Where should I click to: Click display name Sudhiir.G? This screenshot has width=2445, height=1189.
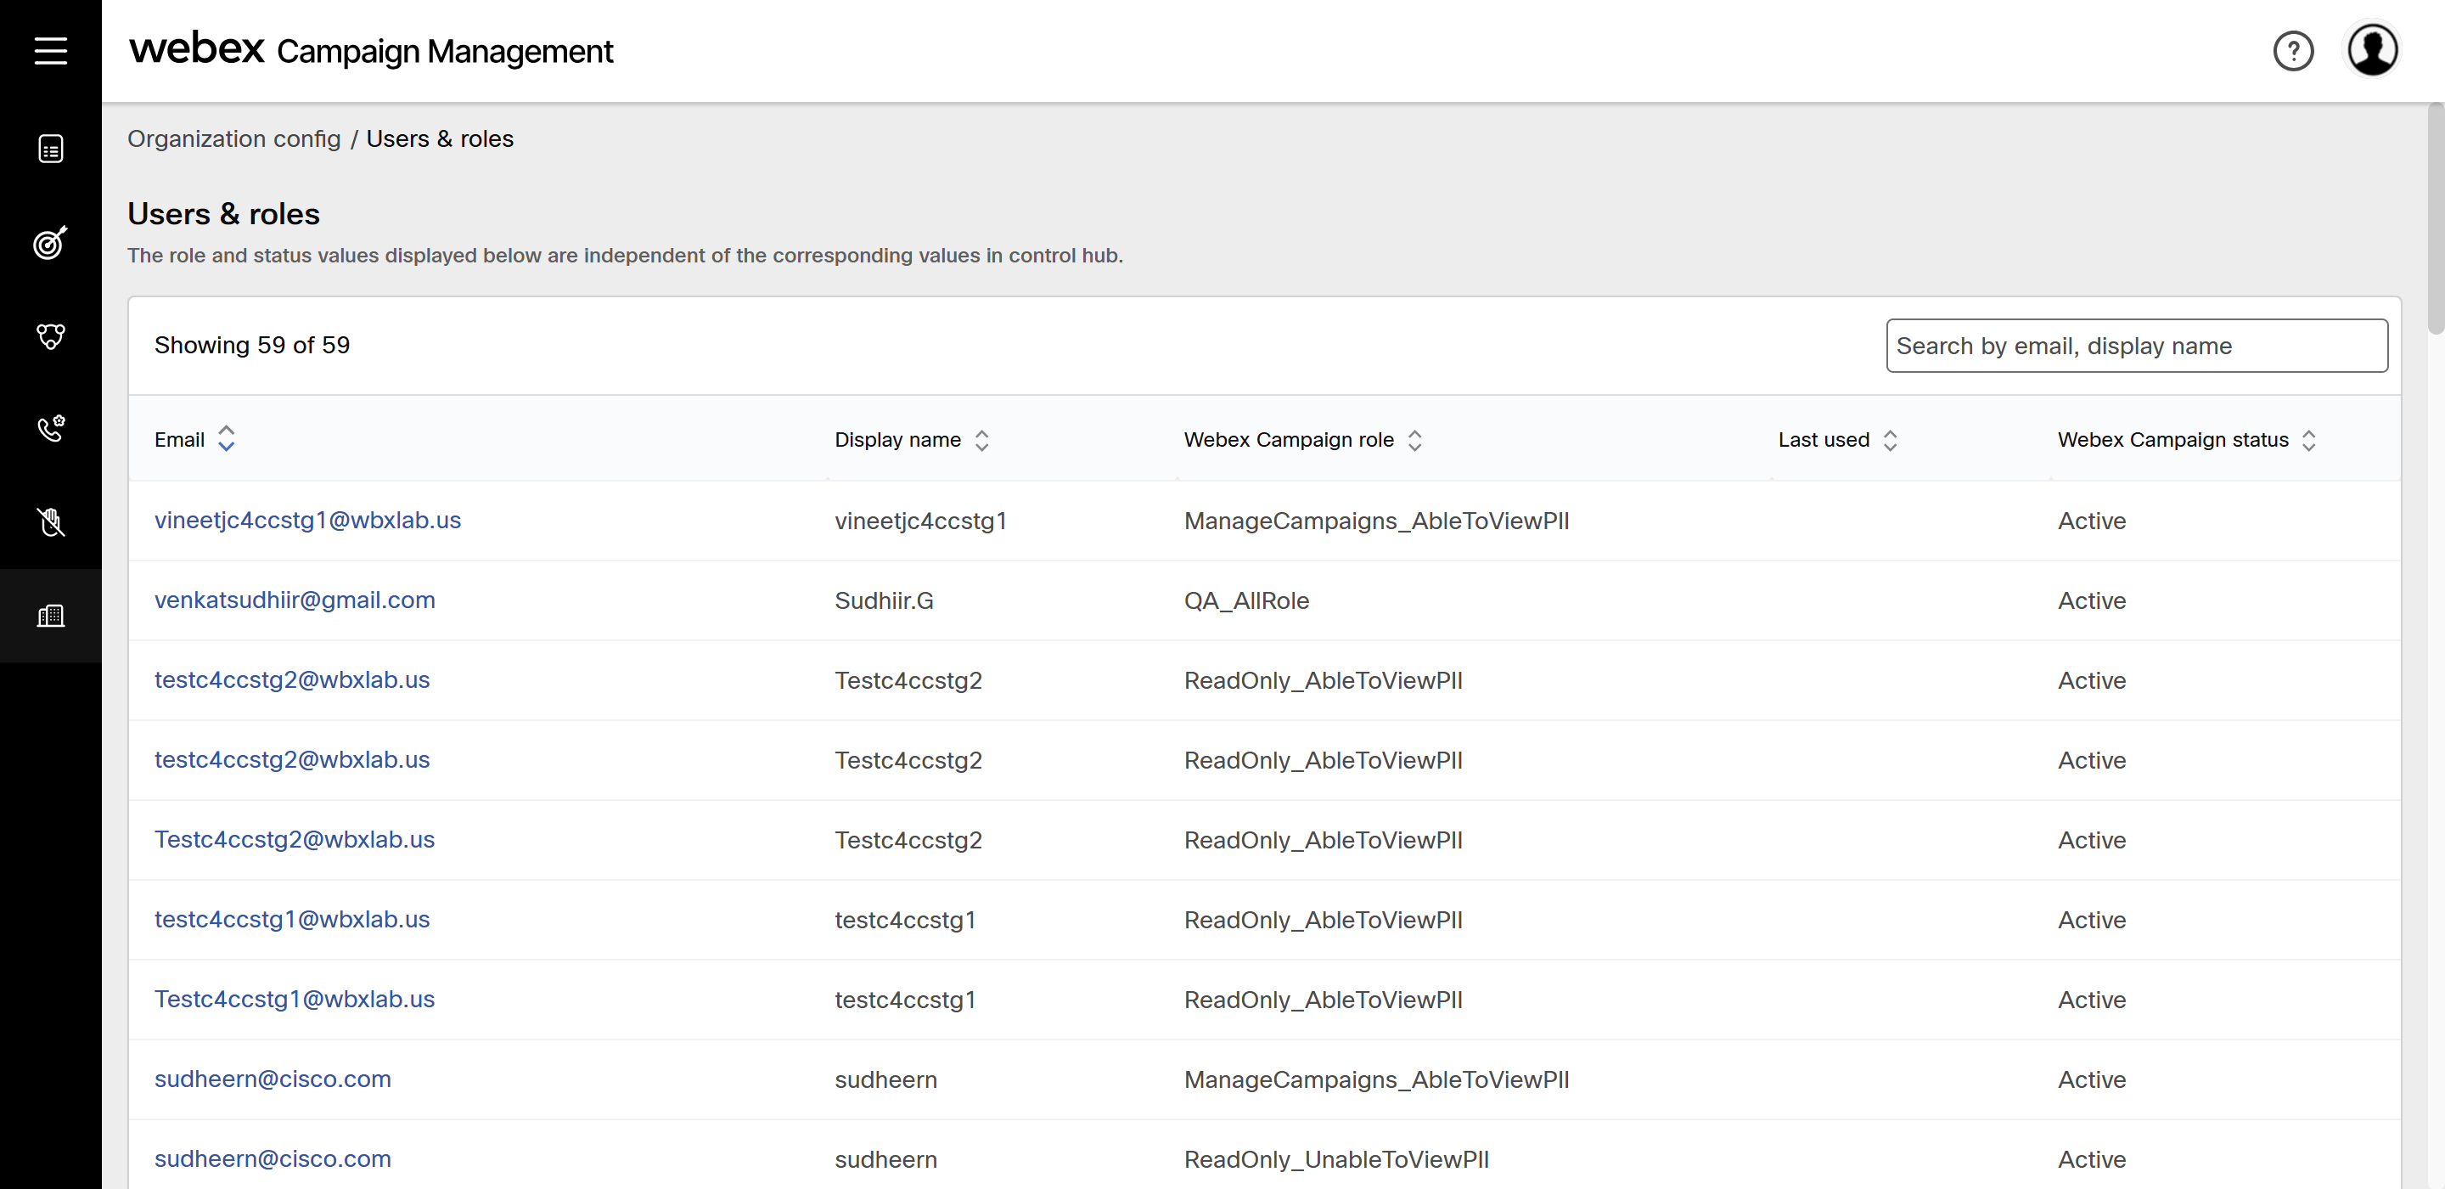[884, 600]
